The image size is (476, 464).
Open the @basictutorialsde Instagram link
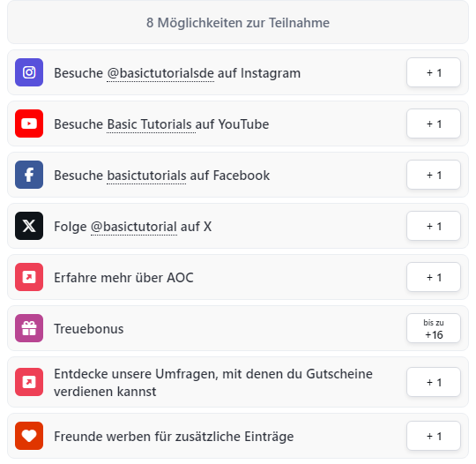coord(160,73)
